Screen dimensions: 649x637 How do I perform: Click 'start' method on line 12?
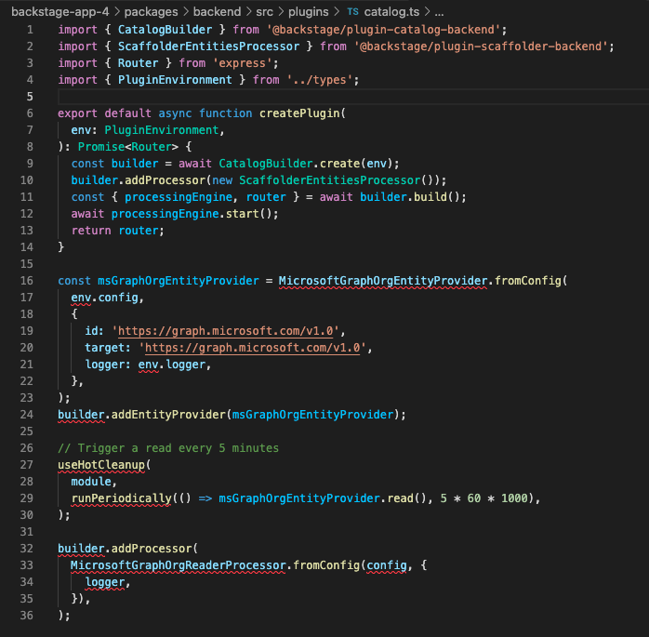[242, 214]
